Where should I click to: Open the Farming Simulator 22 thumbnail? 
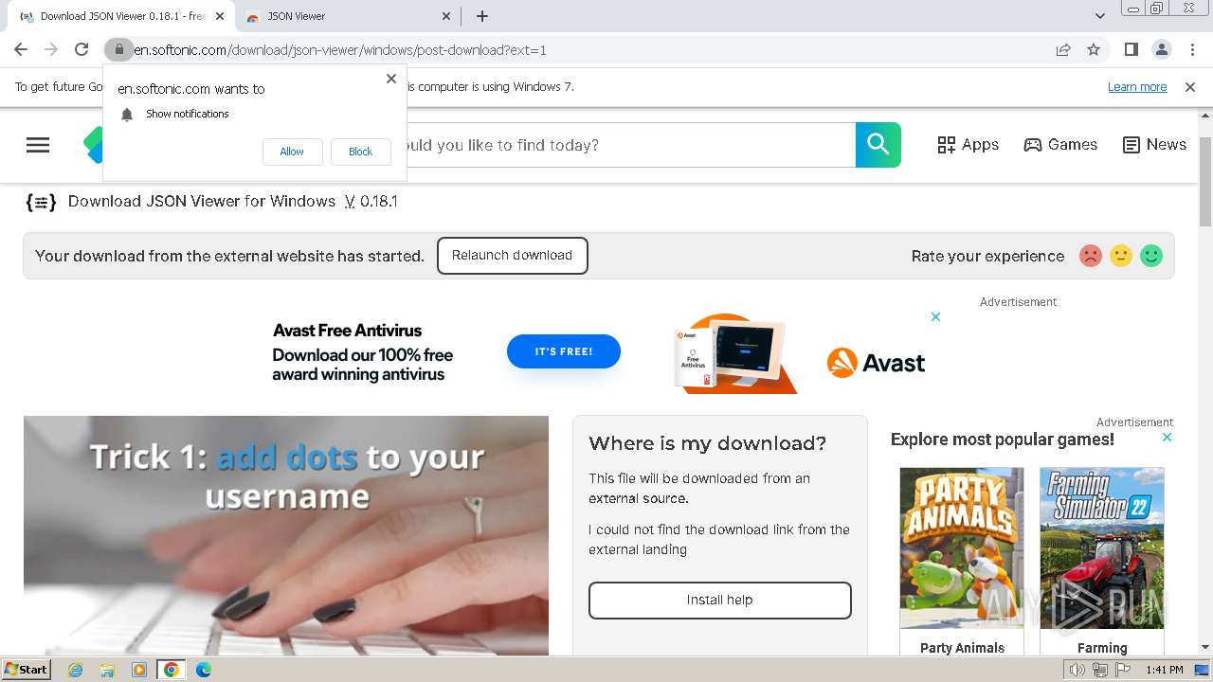pos(1101,547)
